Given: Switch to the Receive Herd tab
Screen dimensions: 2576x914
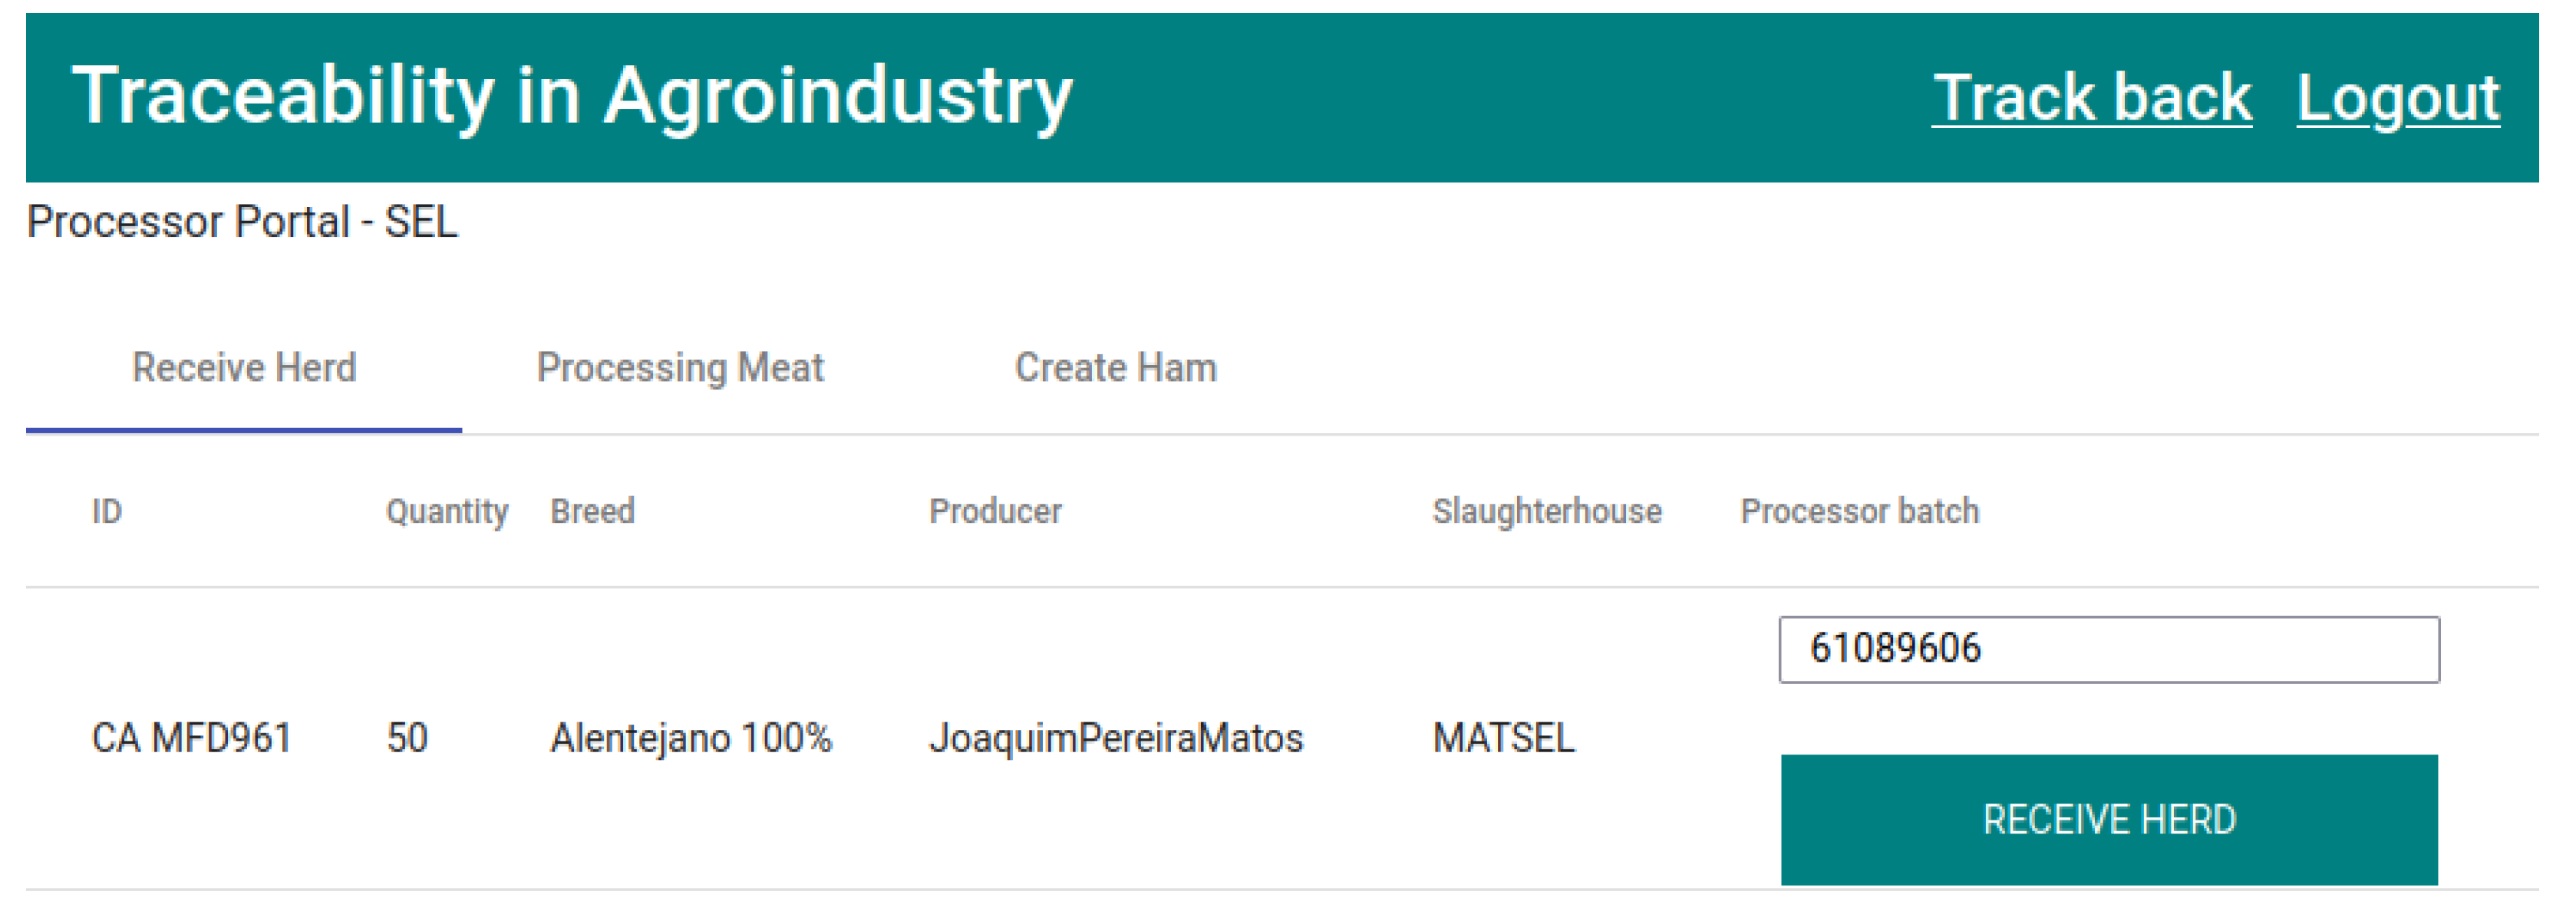Looking at the screenshot, I should click(244, 369).
